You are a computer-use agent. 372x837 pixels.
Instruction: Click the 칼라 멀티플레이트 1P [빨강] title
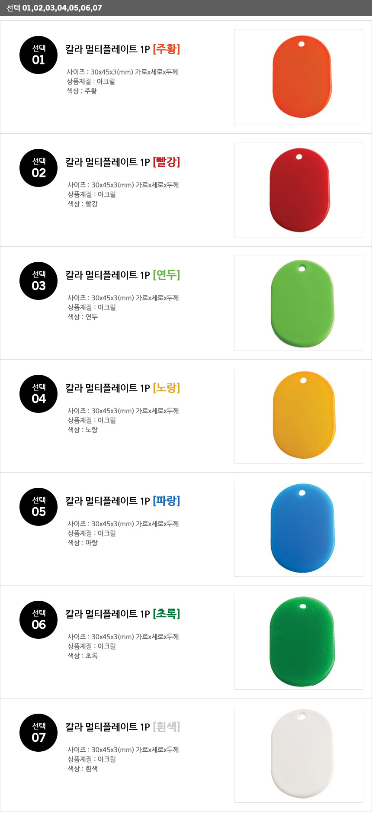tap(122, 162)
